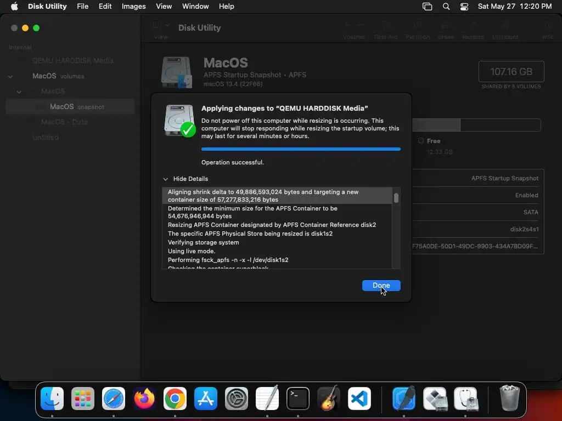Collapse the MacOS volume chevron in sidebar
Image resolution: width=562 pixels, height=421 pixels.
[19, 92]
